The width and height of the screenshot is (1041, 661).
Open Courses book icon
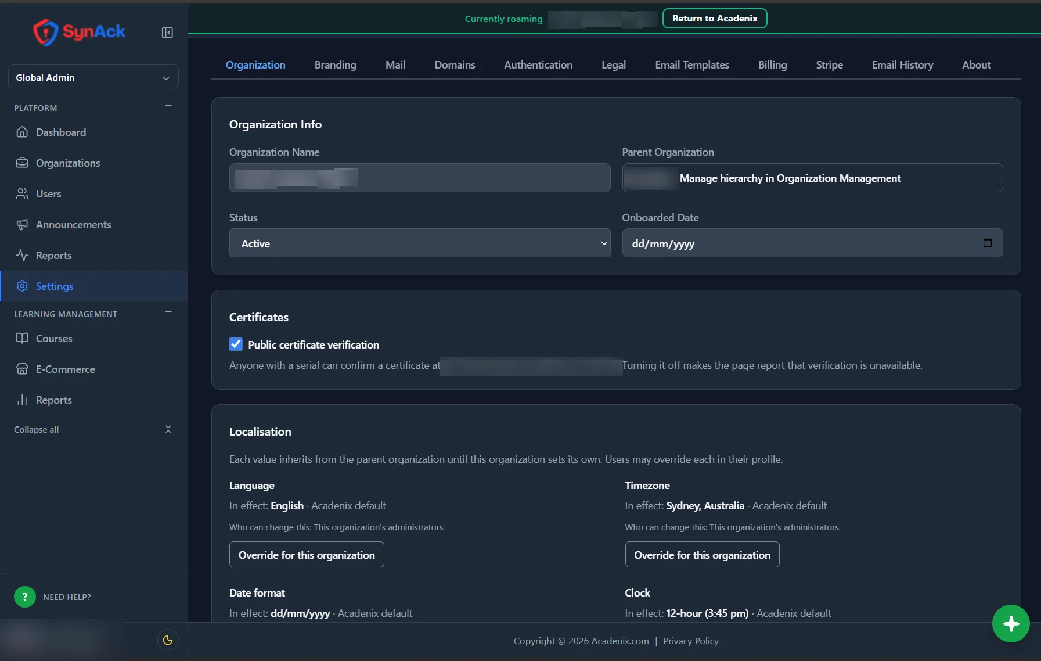pos(22,338)
